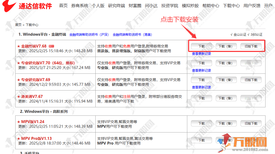Click 旧版下载 for 专业研究版V7.69
Screen dimensions: 275x154
[251, 80]
